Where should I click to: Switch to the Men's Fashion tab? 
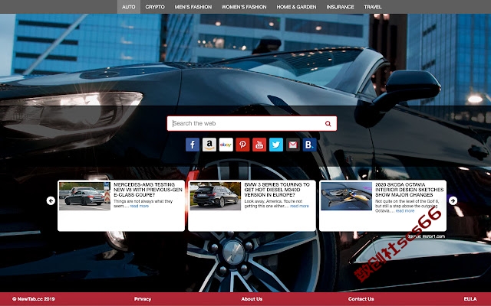tap(193, 7)
